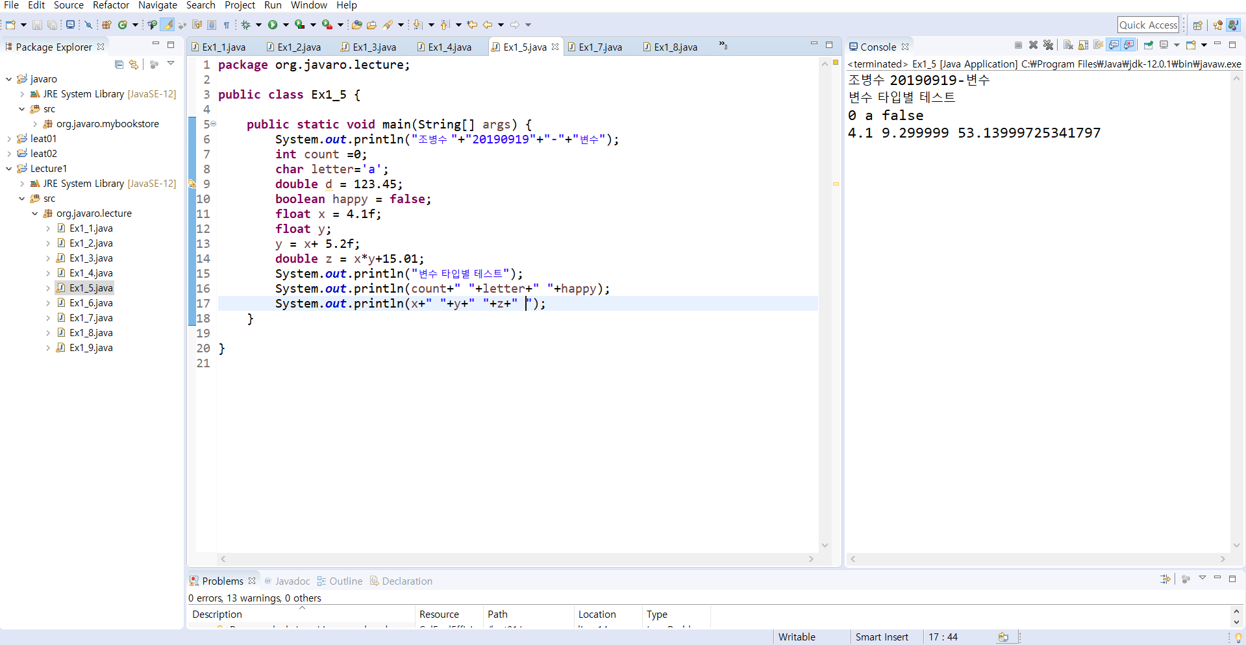Expand the leat02 project node

pyautogui.click(x=9, y=154)
